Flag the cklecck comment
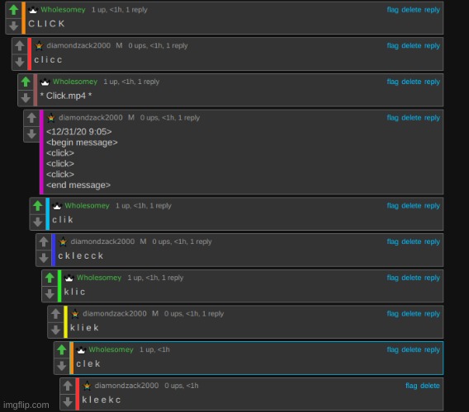Image resolution: width=469 pixels, height=412 pixels. 392,241
